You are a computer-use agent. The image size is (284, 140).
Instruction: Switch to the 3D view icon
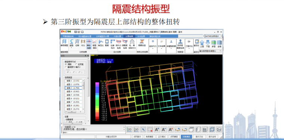[x=136, y=129]
